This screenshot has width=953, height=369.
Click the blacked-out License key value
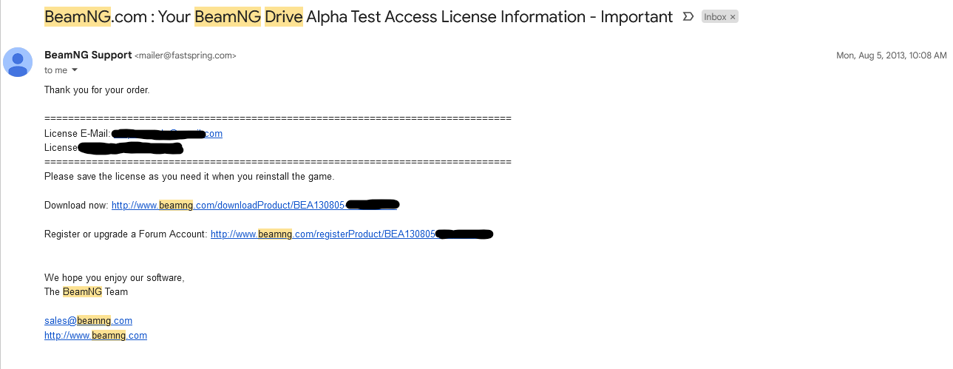130,148
